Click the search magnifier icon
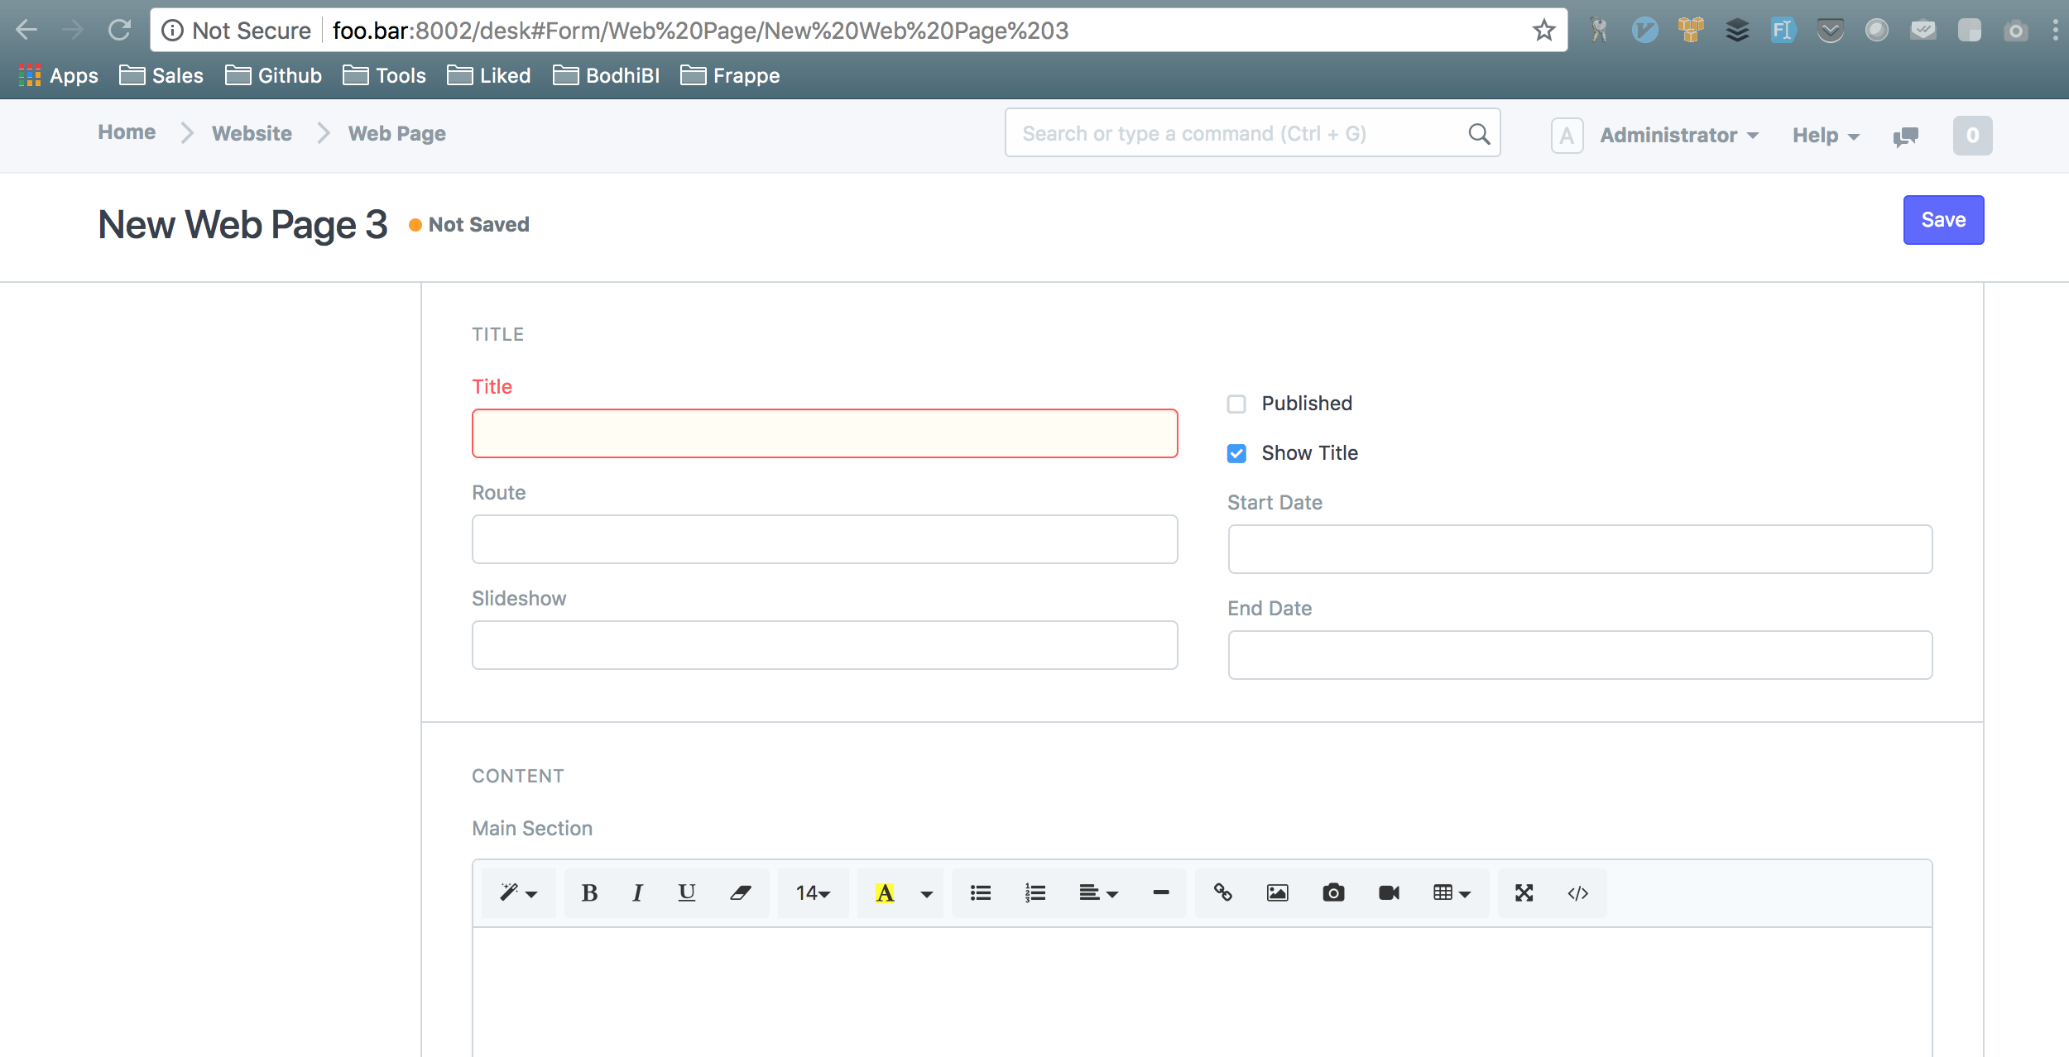2069x1057 pixels. click(1479, 134)
